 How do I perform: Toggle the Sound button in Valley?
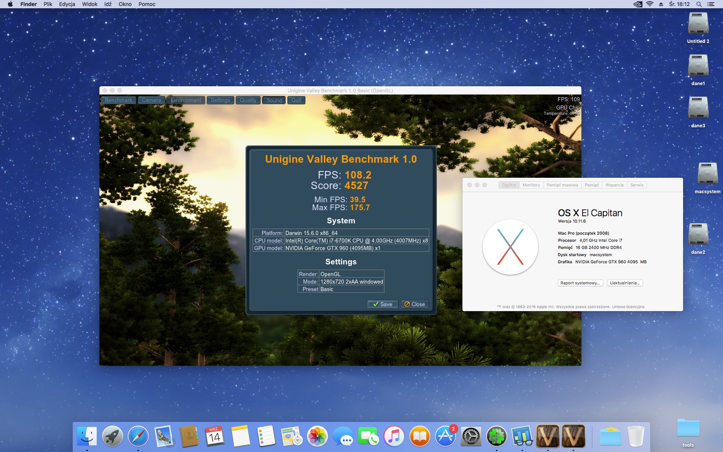pyautogui.click(x=274, y=100)
